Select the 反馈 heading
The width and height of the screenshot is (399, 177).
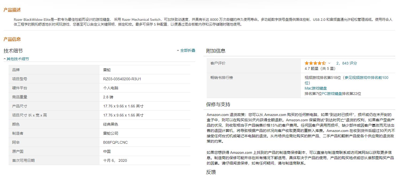click(211, 172)
